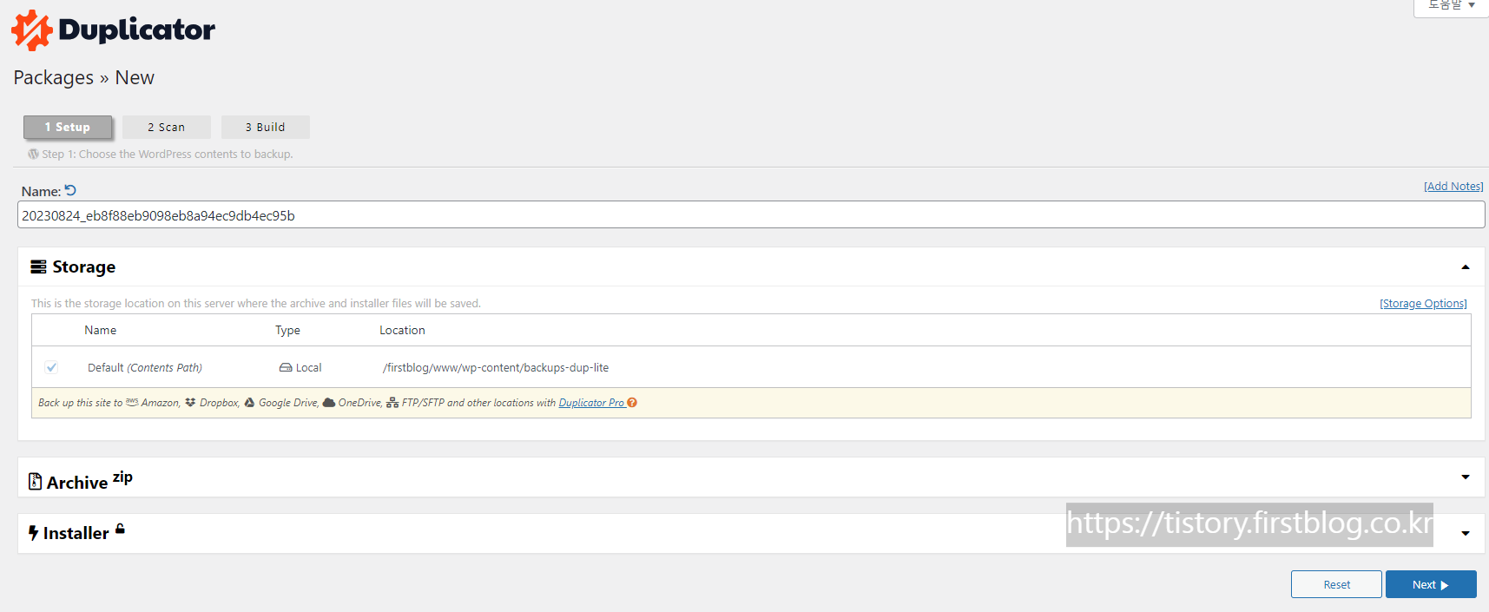
Task: Click the Archive section heading
Action: coord(77,482)
